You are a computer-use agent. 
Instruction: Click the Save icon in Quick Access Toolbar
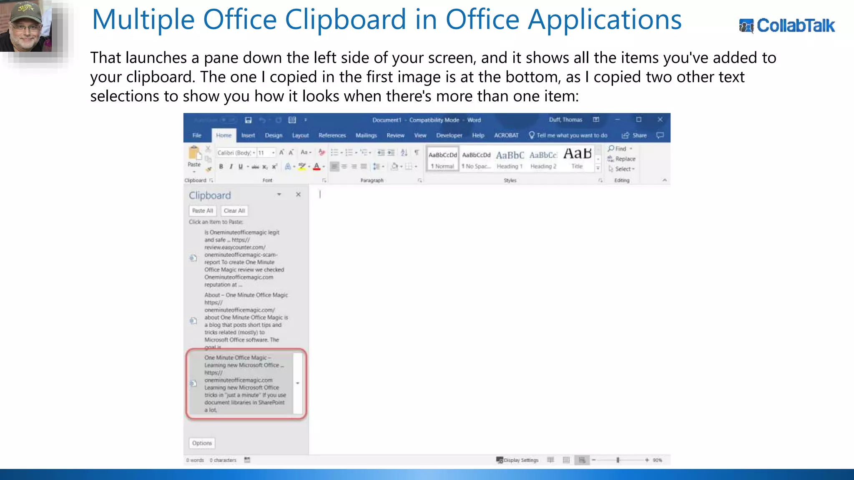coord(248,120)
